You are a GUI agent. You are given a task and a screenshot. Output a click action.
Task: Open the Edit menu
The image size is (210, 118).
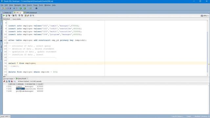[6, 5]
